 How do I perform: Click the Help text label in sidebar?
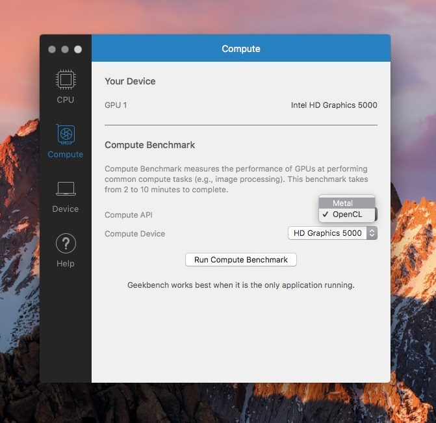click(x=65, y=264)
